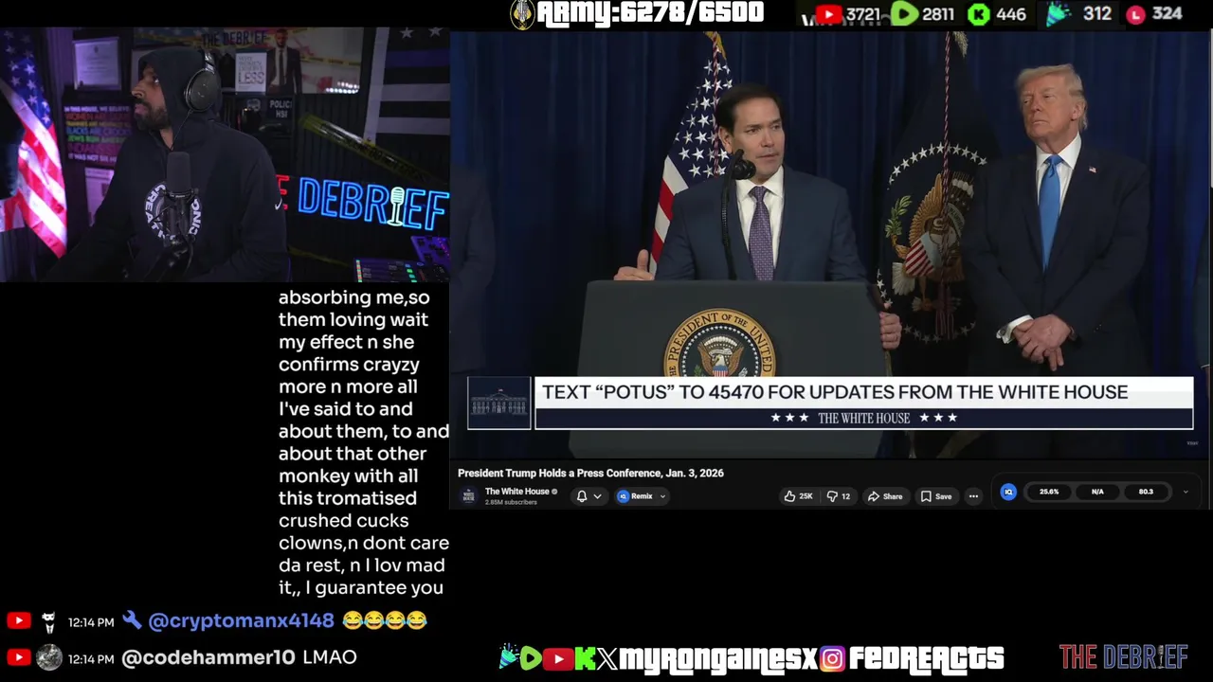Click the LMAO chat message
This screenshot has height=682, width=1213.
(330, 656)
